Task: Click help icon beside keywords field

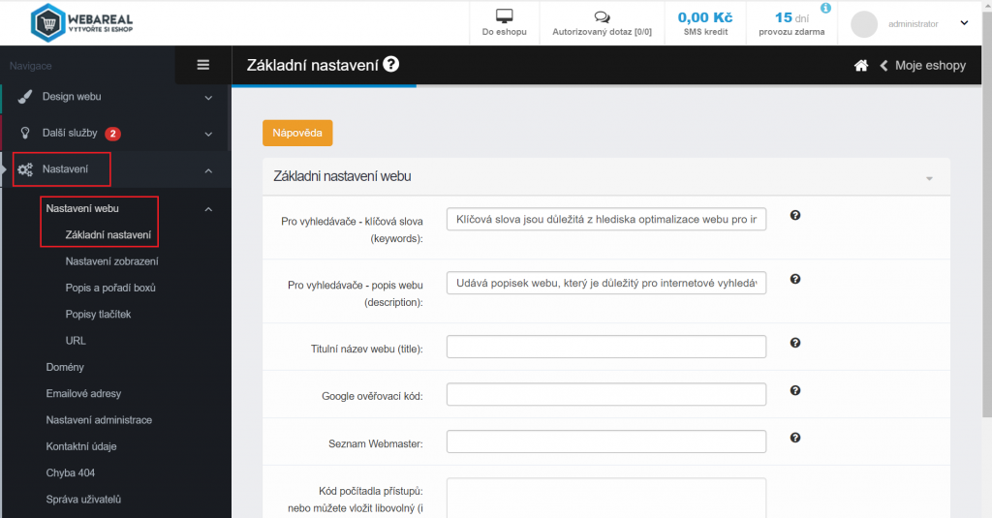Action: (795, 216)
